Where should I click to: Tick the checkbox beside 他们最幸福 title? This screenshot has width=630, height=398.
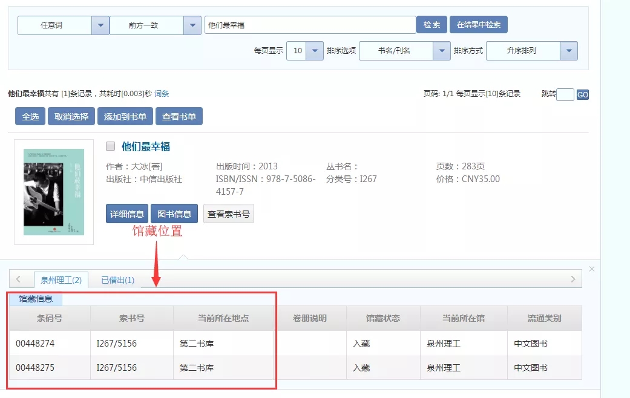pos(110,146)
